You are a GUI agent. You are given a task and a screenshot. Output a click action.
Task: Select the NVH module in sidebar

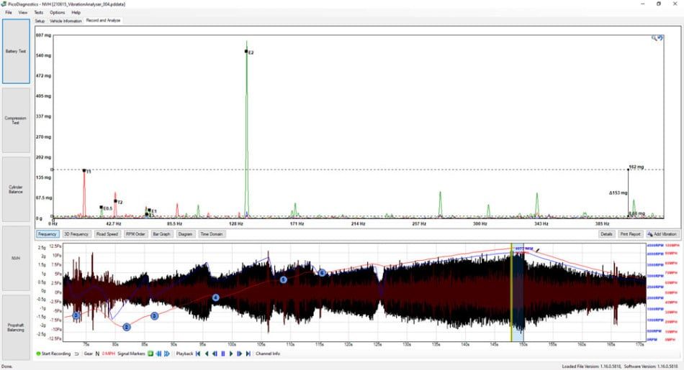pyautogui.click(x=16, y=258)
